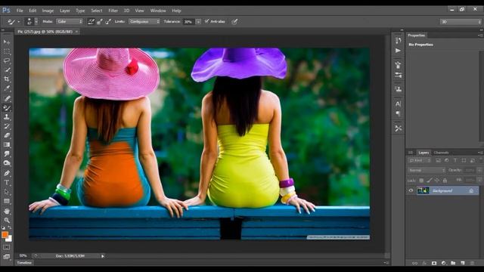Viewport: 484px width, 272px height.
Task: Toggle pixel layer filter in Layers panel
Action: 438,160
